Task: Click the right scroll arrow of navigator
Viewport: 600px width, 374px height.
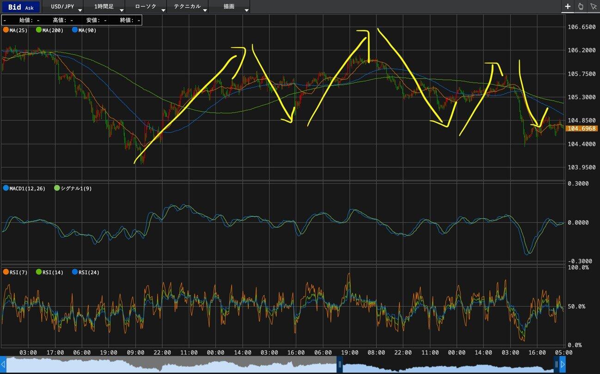Action: 563,365
